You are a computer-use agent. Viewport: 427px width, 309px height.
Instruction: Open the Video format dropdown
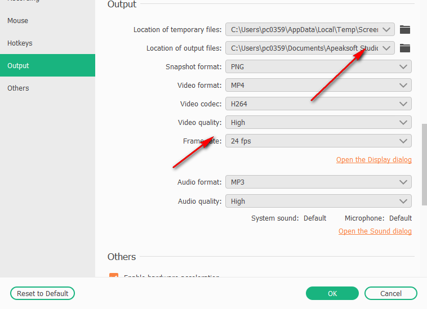(318, 85)
